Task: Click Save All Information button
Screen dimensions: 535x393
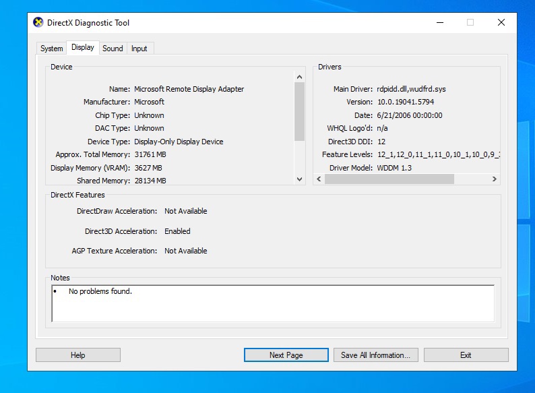Action: [376, 355]
